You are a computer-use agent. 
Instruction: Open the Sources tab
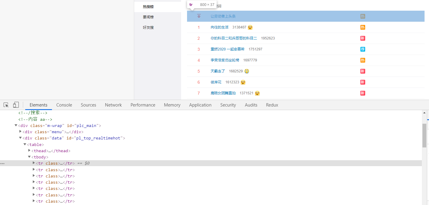pos(88,105)
